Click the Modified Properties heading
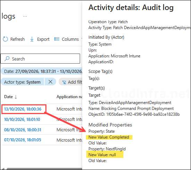 [110, 125]
